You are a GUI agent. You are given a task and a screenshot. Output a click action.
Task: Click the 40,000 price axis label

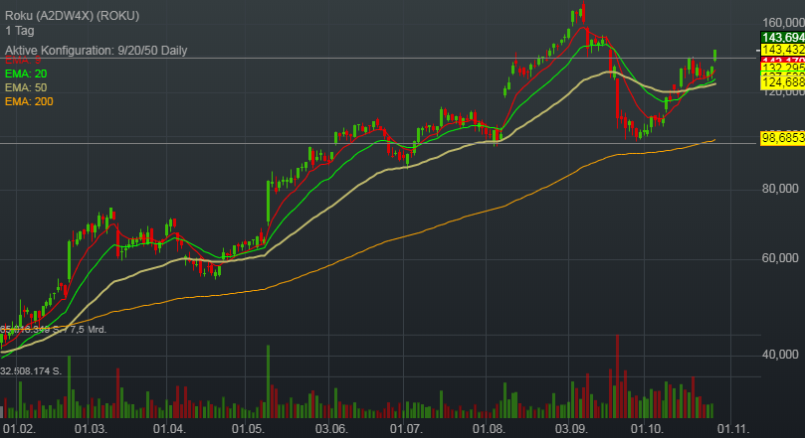(781, 354)
